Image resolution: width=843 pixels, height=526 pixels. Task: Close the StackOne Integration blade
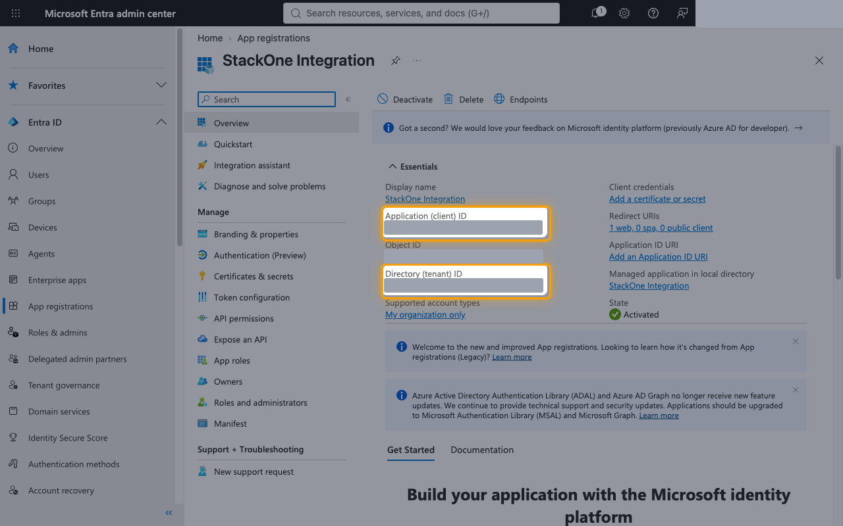pos(819,60)
